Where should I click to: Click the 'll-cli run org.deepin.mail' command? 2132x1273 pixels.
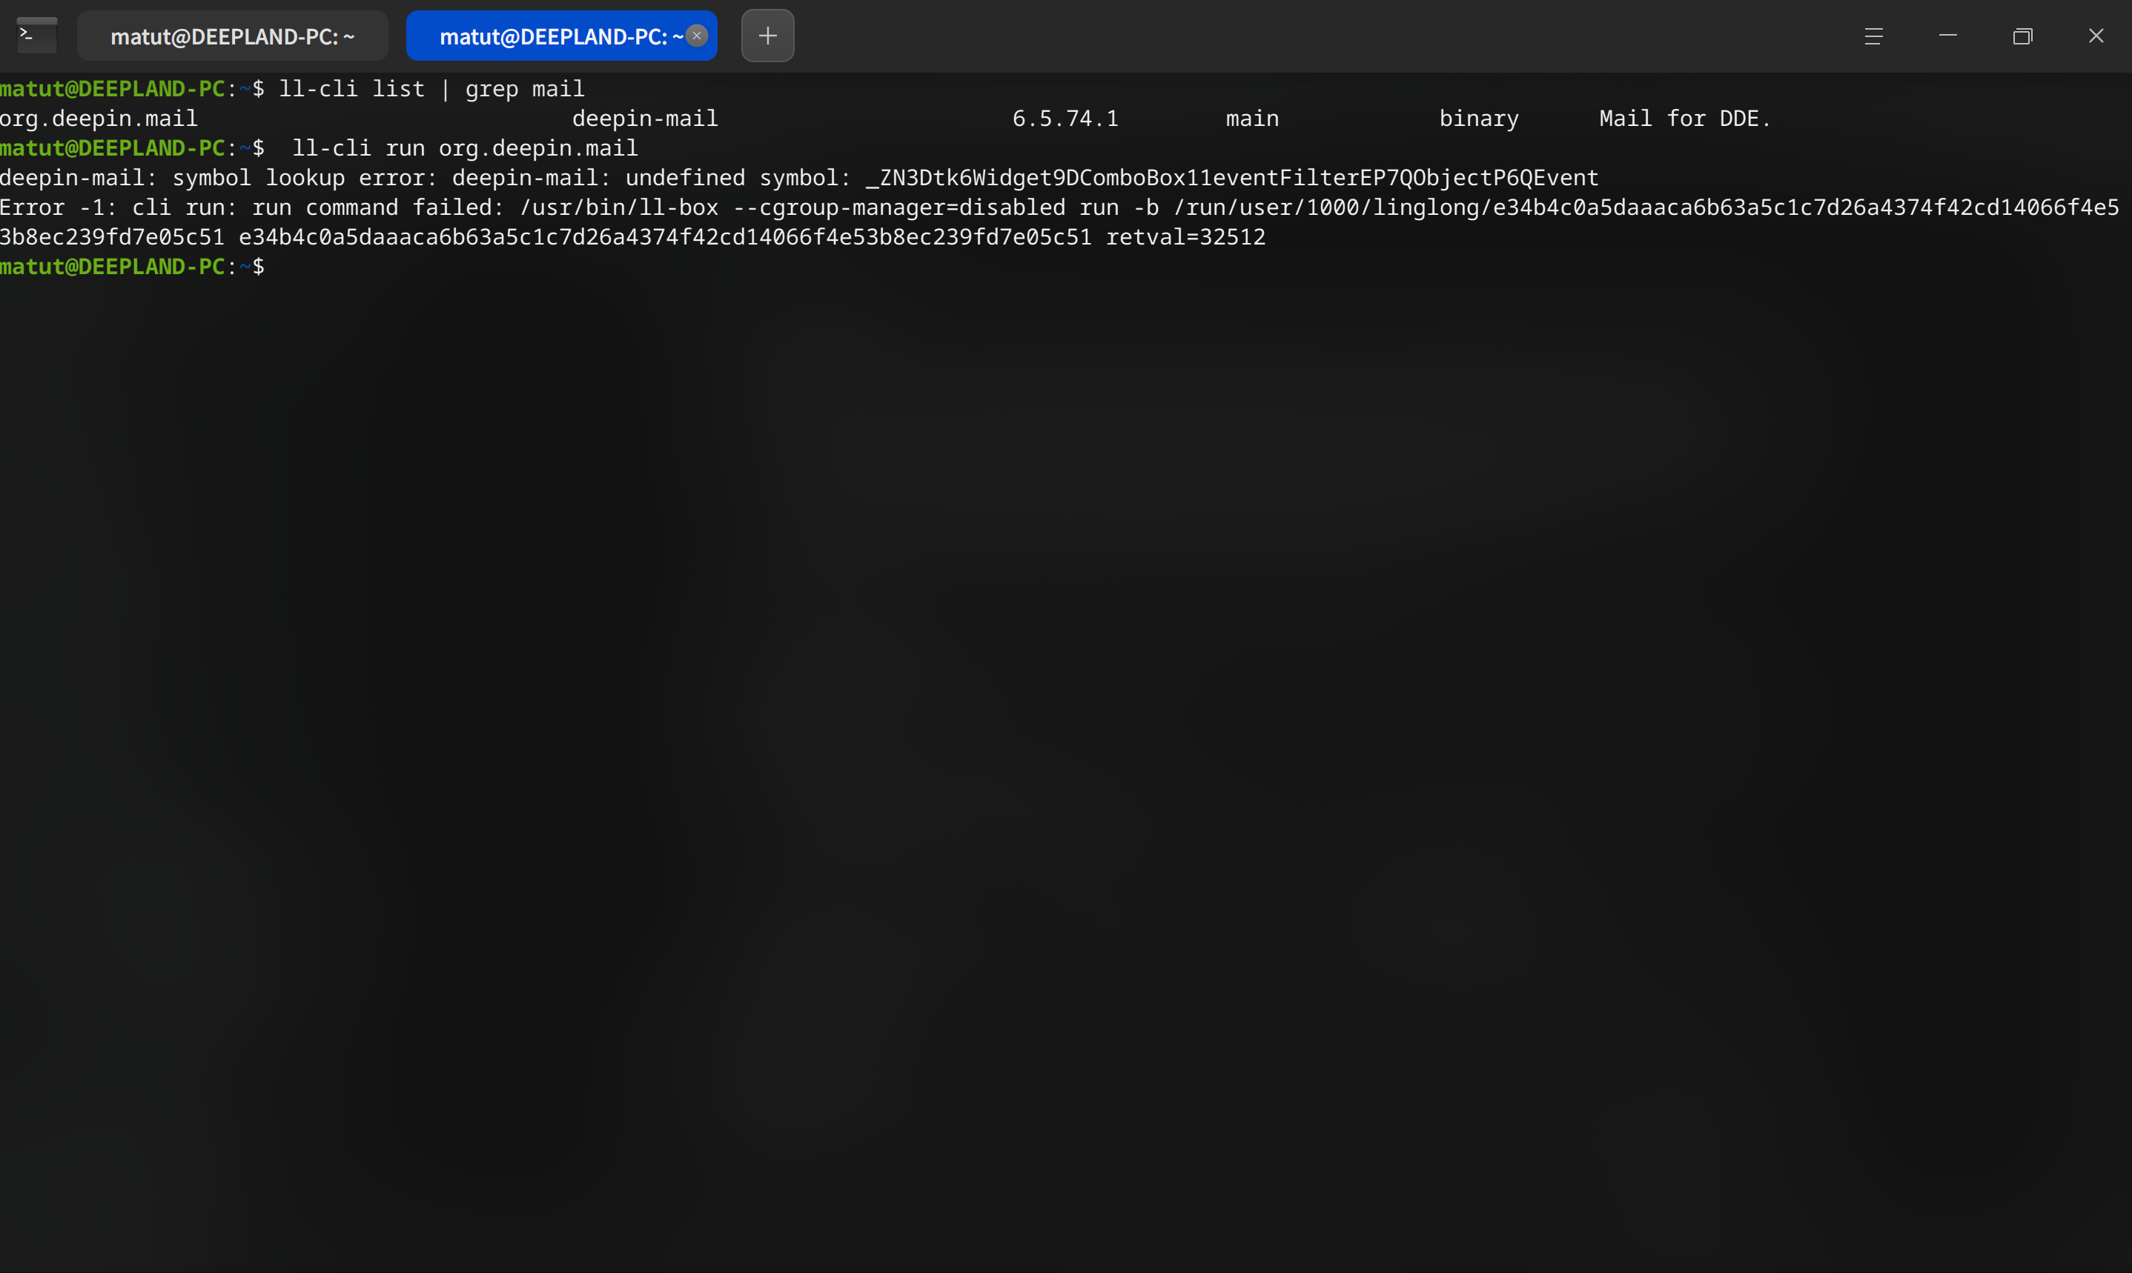point(465,148)
